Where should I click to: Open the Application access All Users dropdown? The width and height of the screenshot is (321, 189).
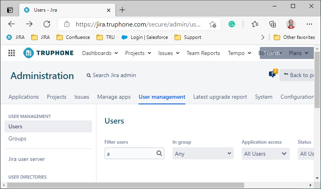265,154
